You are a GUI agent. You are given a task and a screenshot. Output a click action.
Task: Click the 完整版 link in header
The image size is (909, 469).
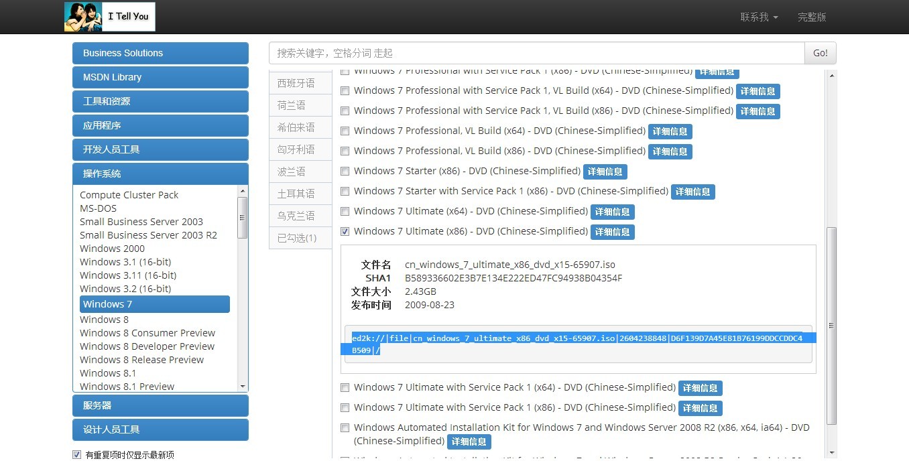(x=811, y=17)
